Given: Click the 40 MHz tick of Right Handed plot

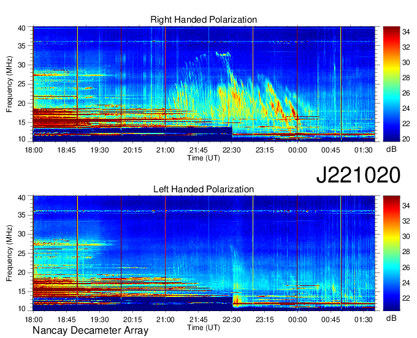Looking at the screenshot, I should point(21,28).
